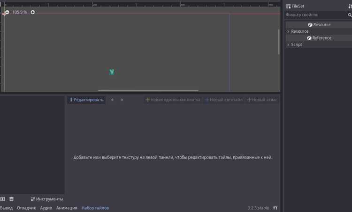The image size is (352, 212).
Task: Select the Набор тайлов bottom tab
Action: (95, 208)
